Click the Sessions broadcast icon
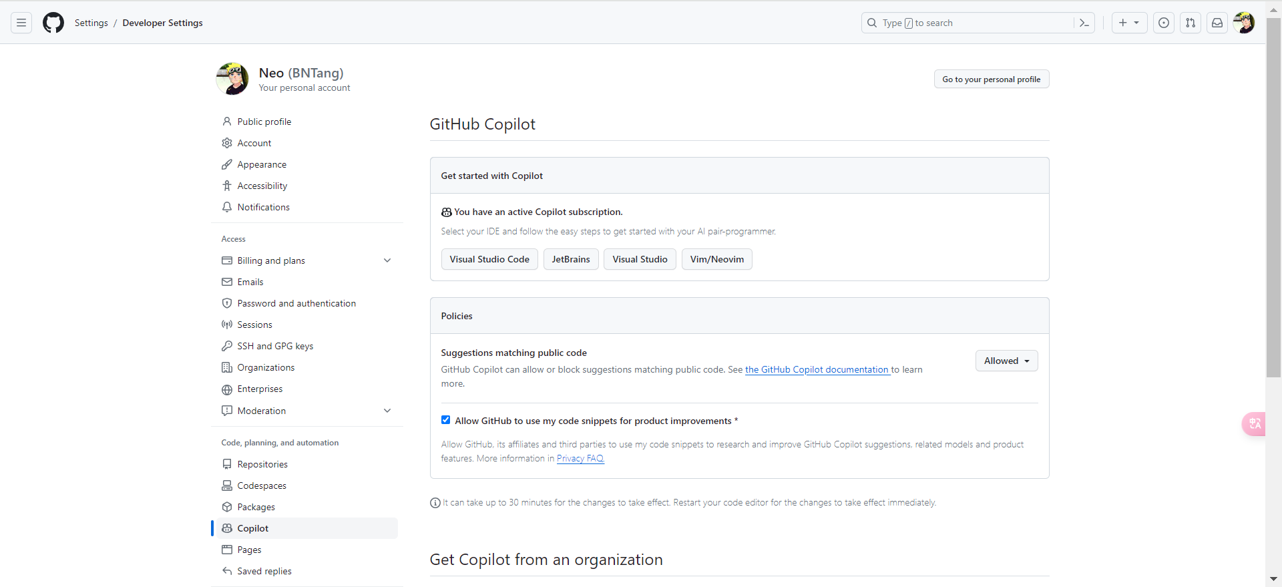This screenshot has height=587, width=1282. click(x=227, y=325)
